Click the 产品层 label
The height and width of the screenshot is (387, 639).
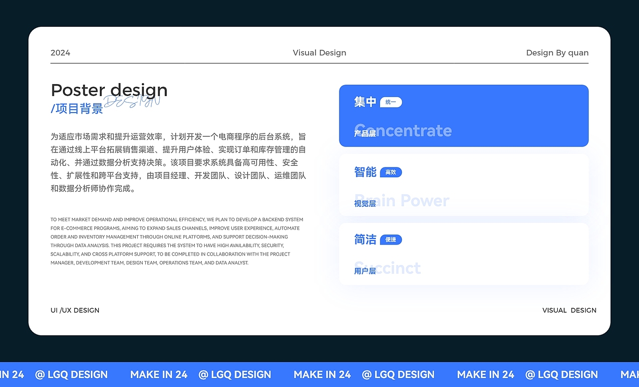365,133
